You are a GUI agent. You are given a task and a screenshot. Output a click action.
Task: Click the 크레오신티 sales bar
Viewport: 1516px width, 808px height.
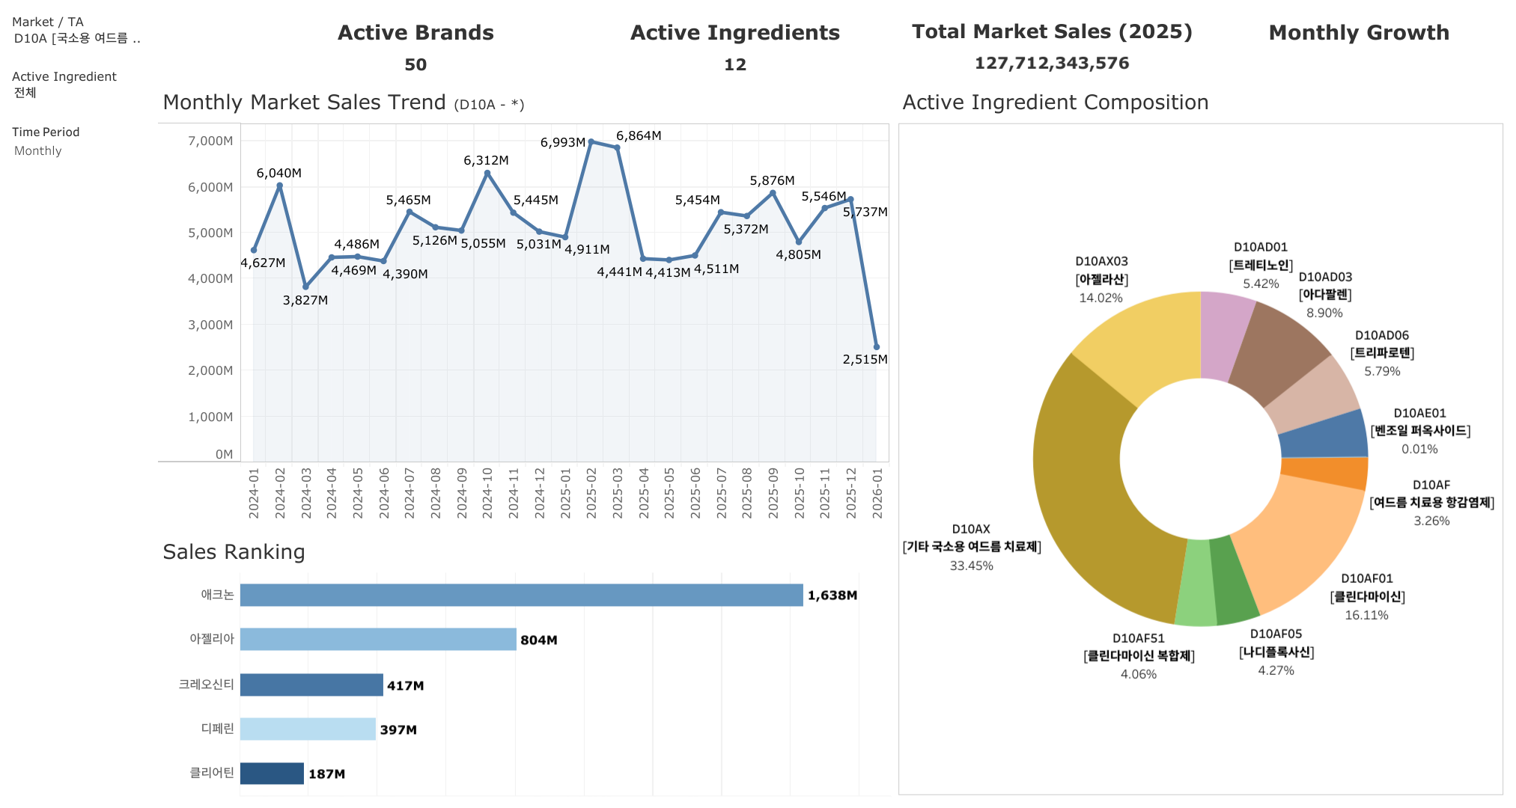[311, 685]
